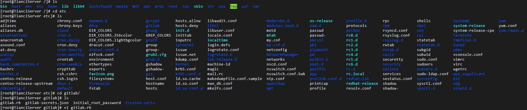Select the "sysctl.conf" file name
Viewport: 527px width, 110px height.
[429, 84]
